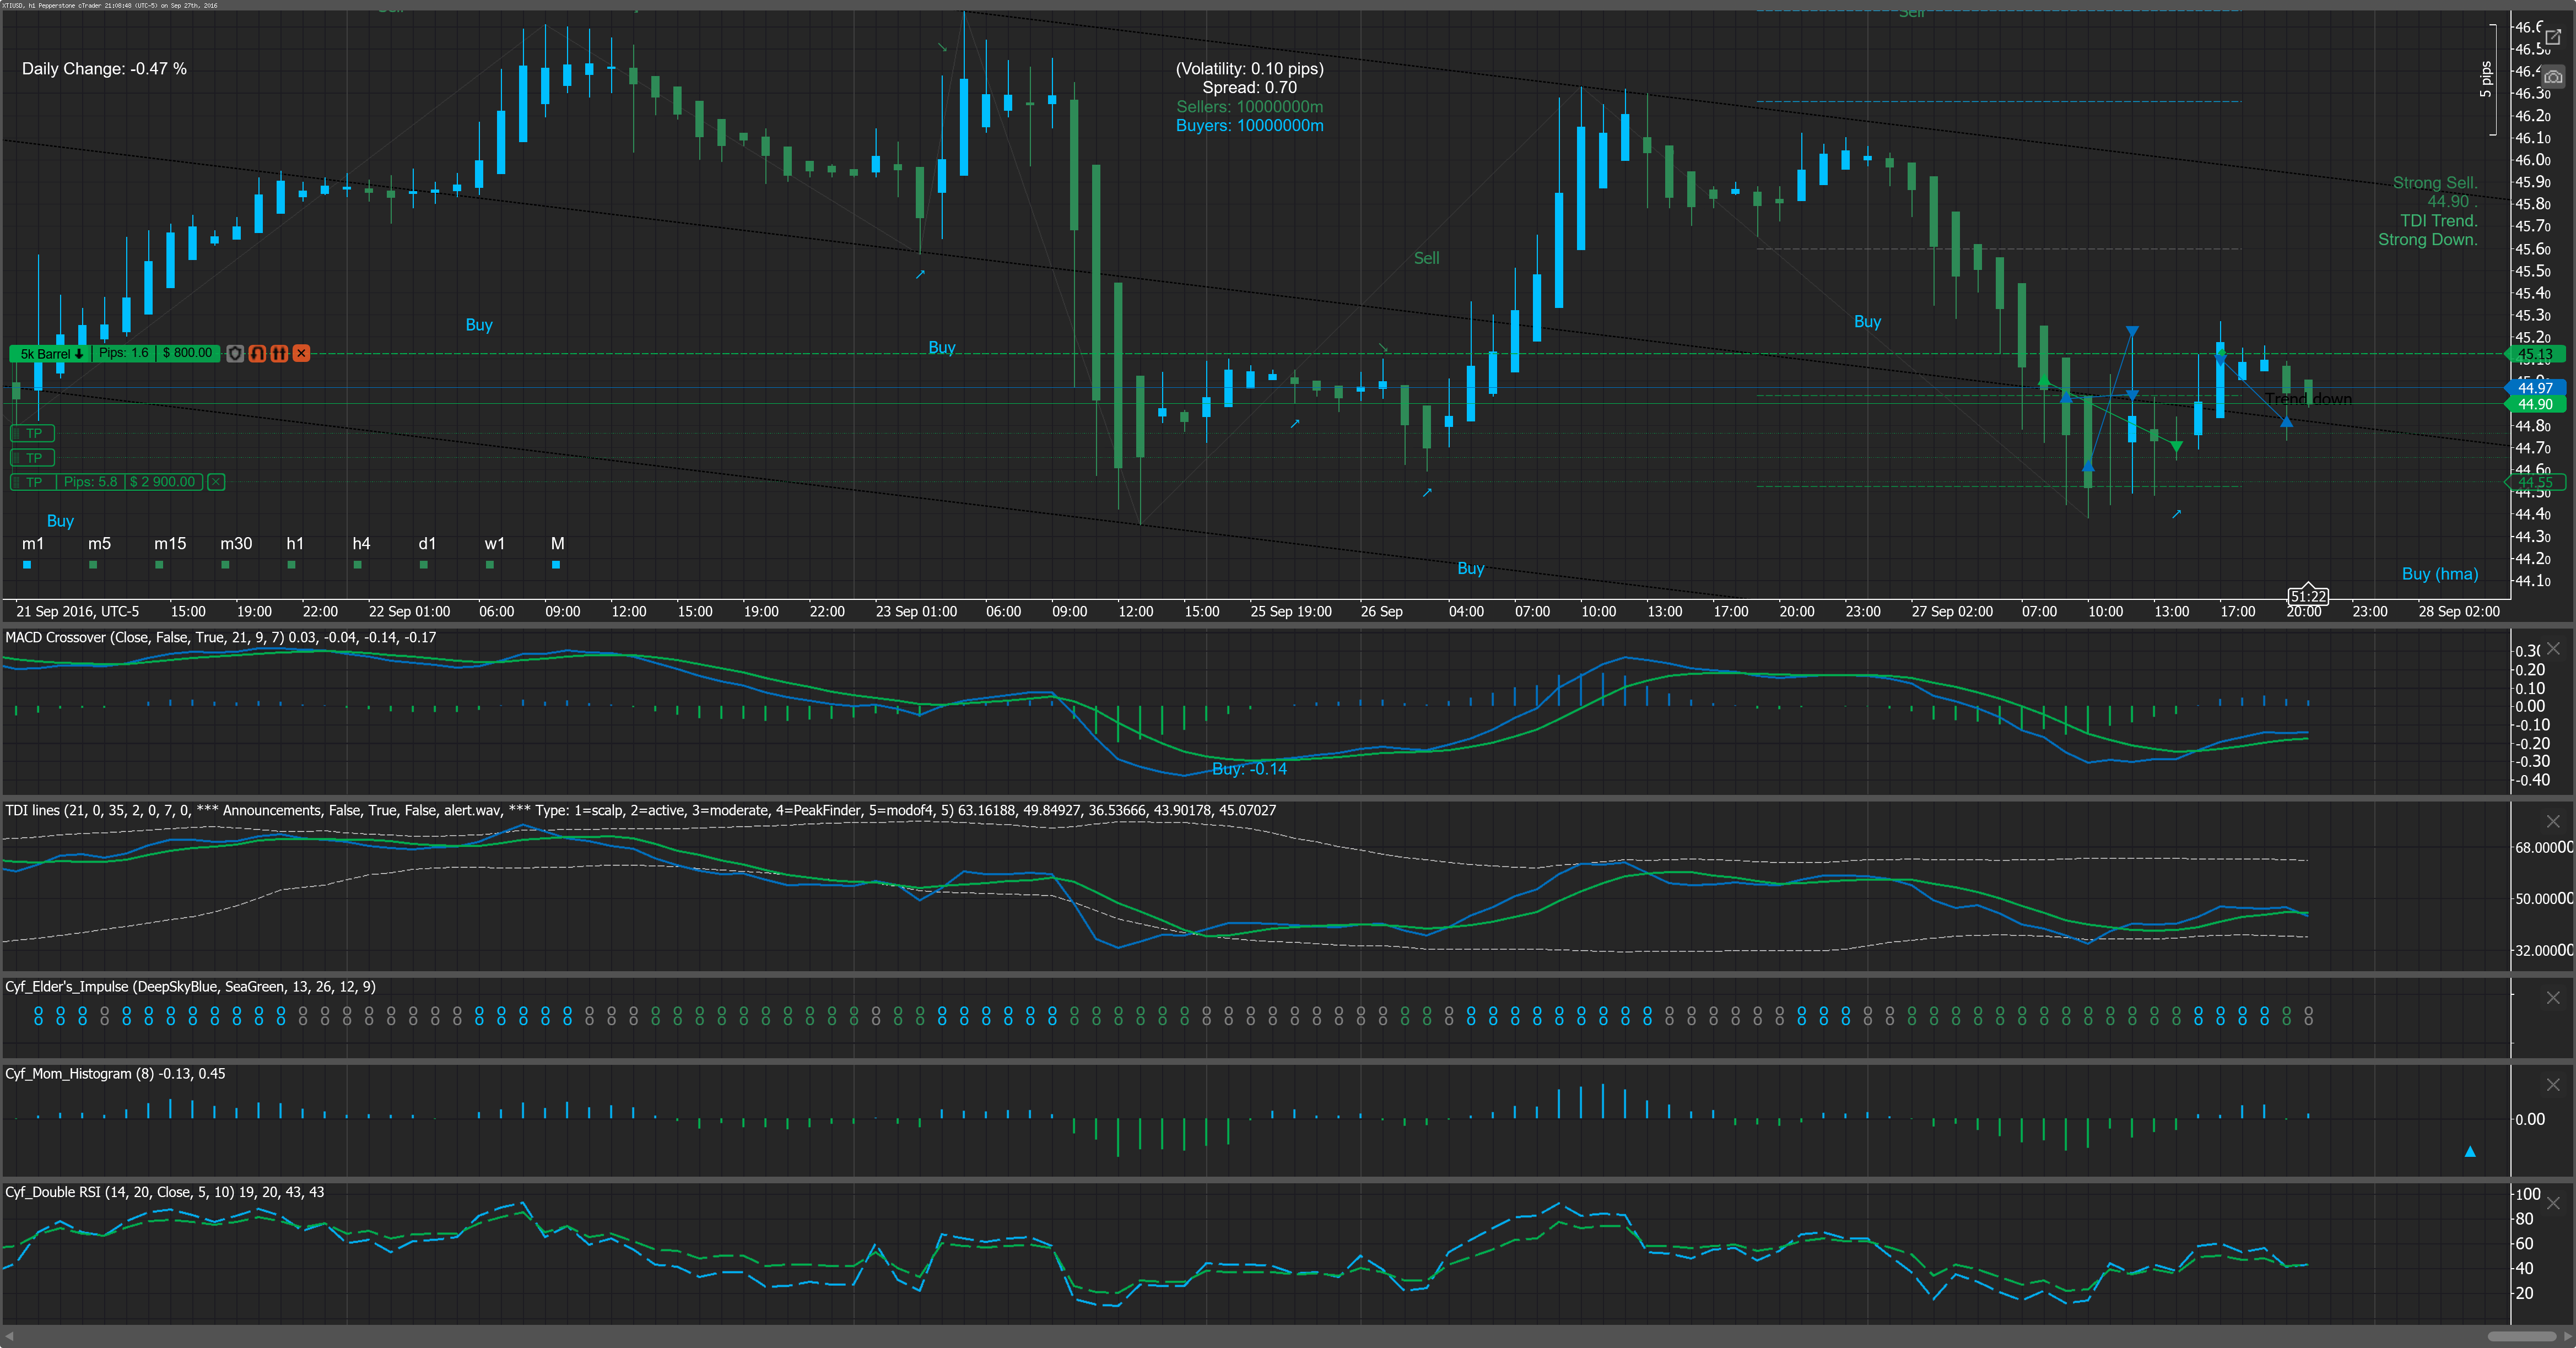
Task: Click the (Volatility: 0.10 pips) text
Action: 1249,69
